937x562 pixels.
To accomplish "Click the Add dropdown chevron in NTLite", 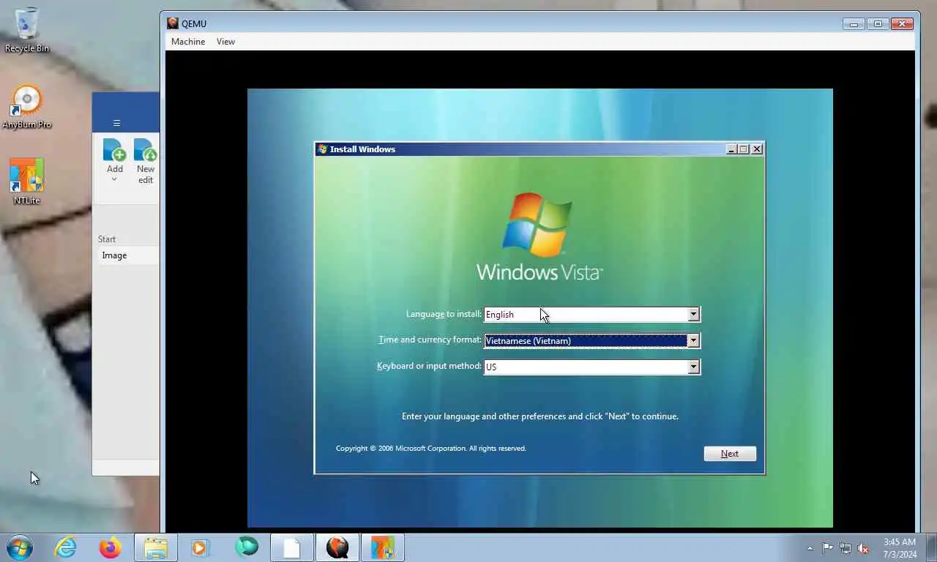I will 114,179.
